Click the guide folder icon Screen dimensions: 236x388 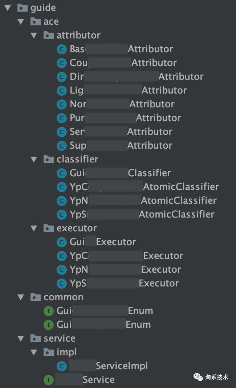point(23,8)
